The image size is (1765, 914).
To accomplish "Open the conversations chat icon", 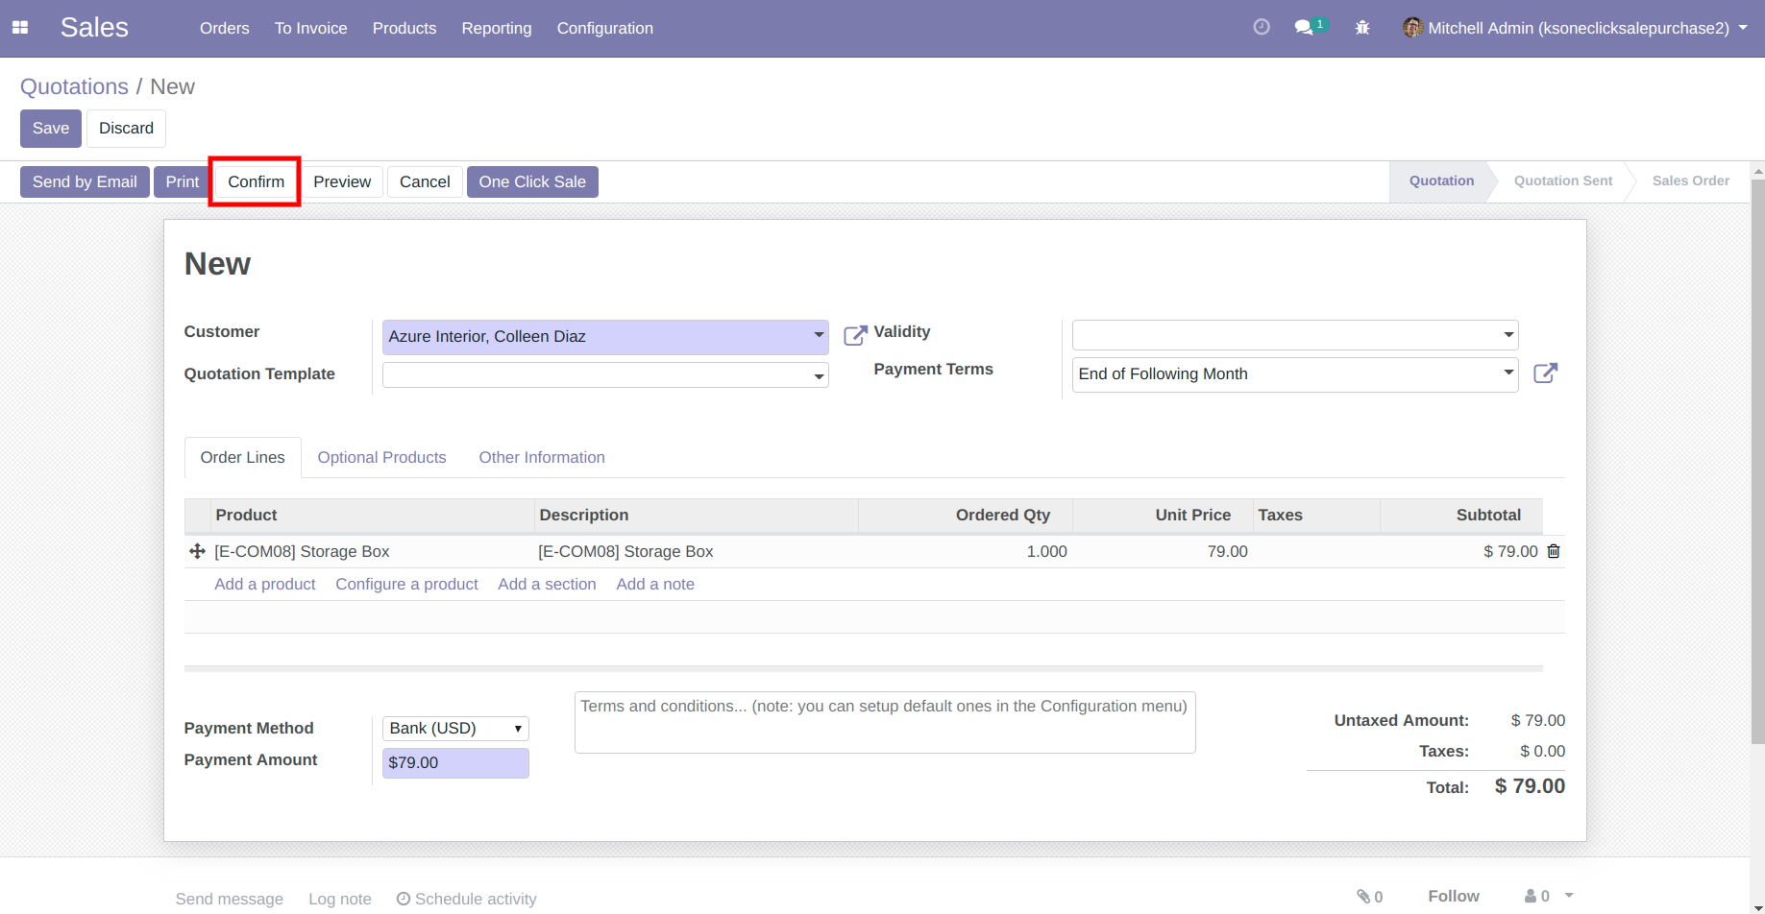I will pyautogui.click(x=1304, y=28).
